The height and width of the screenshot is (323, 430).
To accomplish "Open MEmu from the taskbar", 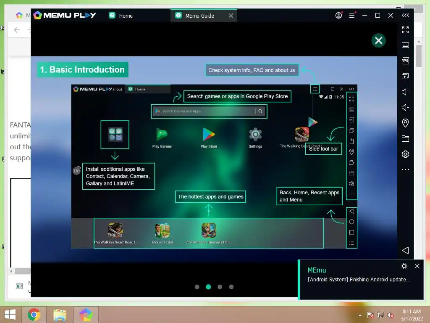I will click(x=86, y=315).
